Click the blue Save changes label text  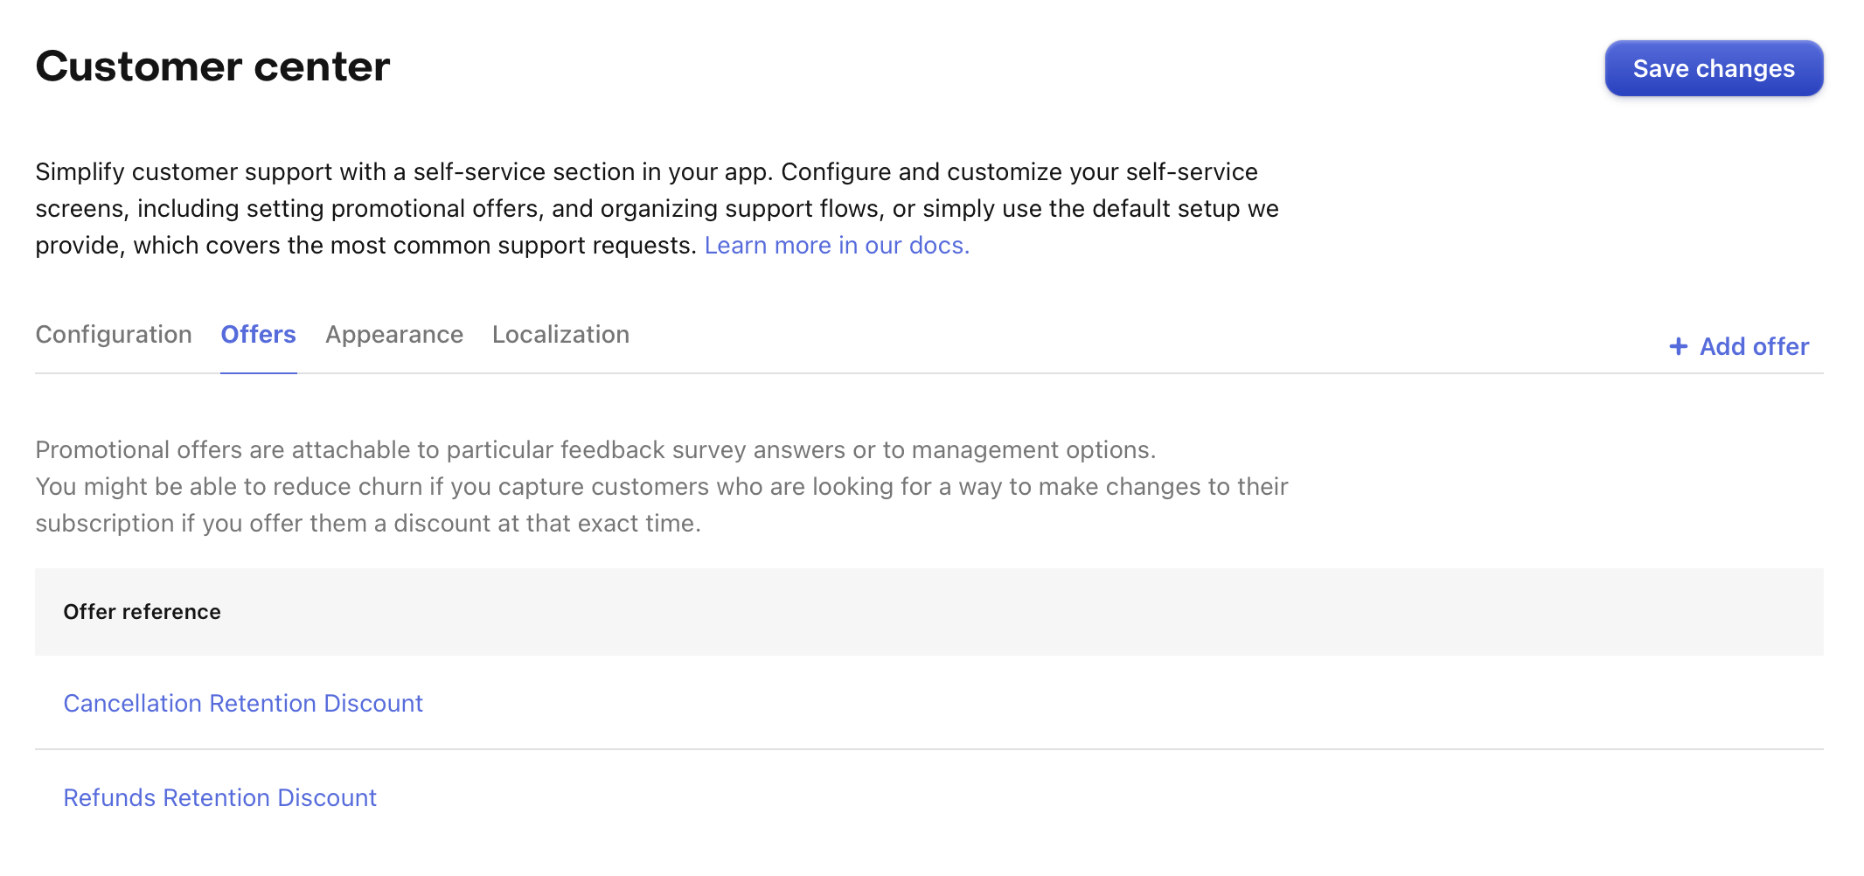1713,68
